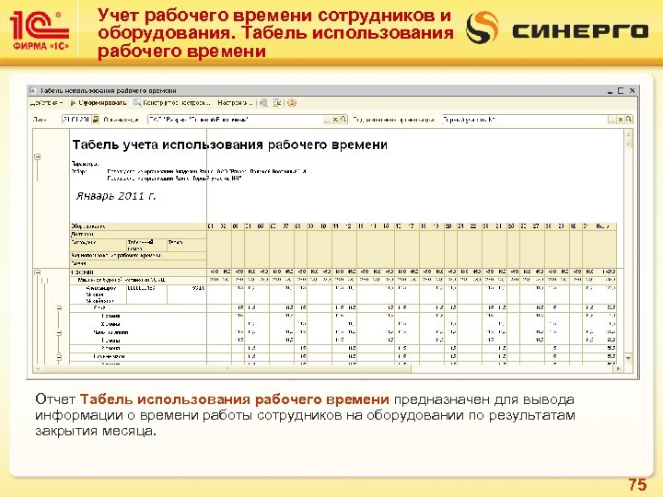Click the Подразделение организации input field
Image resolution: width=663 pixels, height=497 pixels.
pos(525,120)
